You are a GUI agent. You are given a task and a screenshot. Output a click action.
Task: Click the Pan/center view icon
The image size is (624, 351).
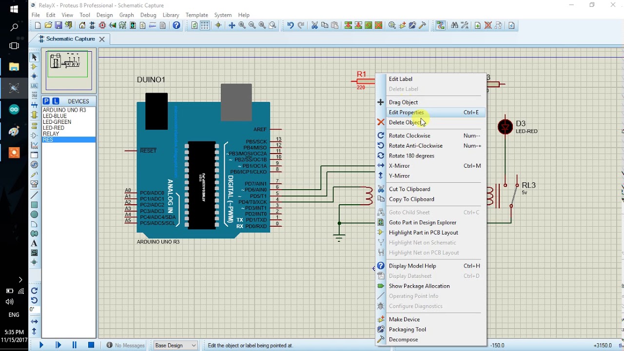(232, 25)
